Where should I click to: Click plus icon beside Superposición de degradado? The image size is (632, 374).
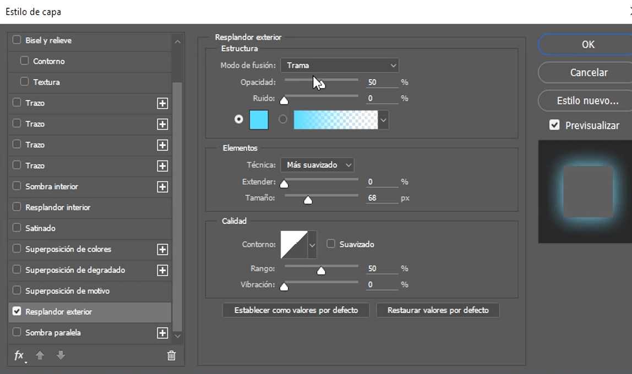coord(162,271)
